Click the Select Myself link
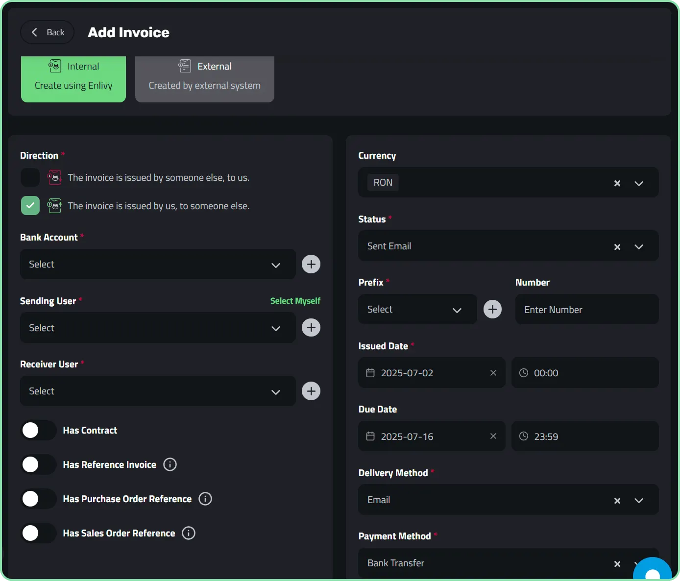The image size is (680, 581). click(295, 301)
